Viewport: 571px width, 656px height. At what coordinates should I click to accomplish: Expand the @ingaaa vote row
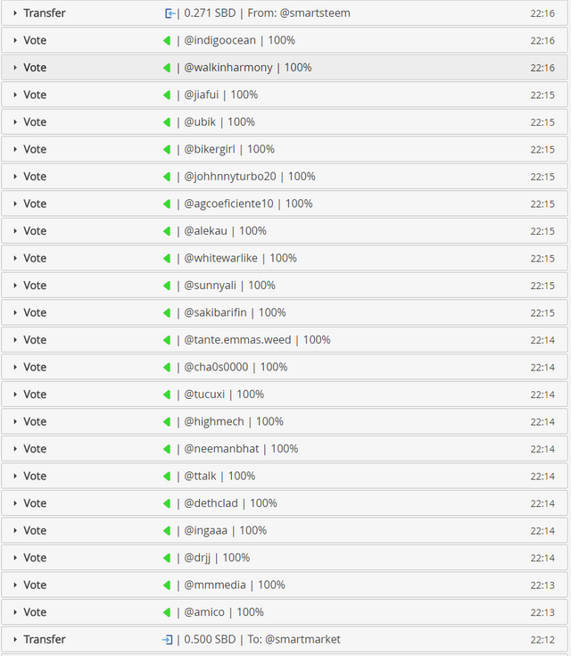pos(15,530)
